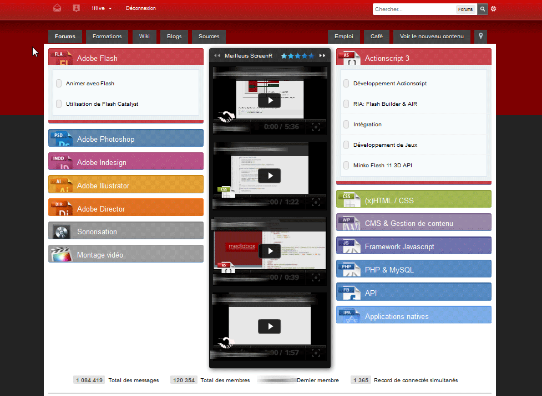Play the mediabox 0:39 video
The image size is (542, 396).
click(269, 251)
